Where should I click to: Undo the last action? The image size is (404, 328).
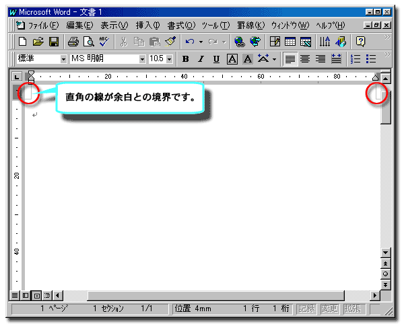[x=190, y=42]
